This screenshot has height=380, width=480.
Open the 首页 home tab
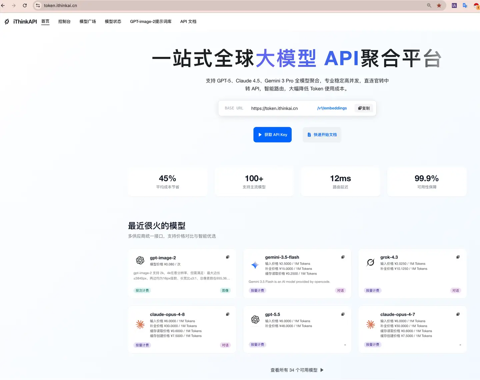point(45,22)
